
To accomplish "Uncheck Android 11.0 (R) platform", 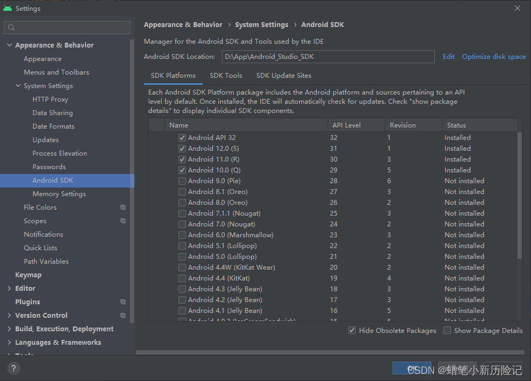I will (x=182, y=159).
